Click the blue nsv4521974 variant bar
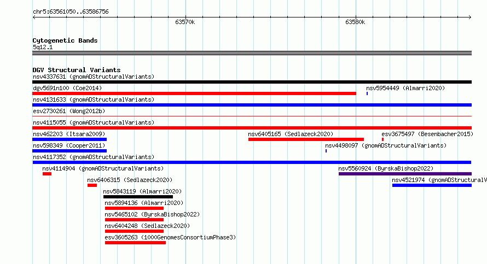Image resolution: width=487 pixels, height=264 pixels. pos(432,185)
